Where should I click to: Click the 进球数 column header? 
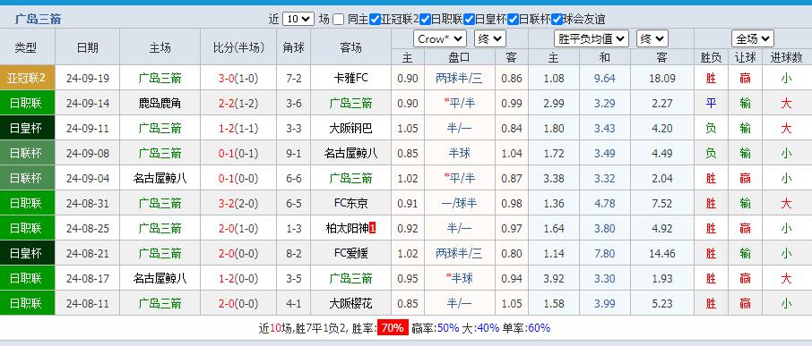click(786, 57)
